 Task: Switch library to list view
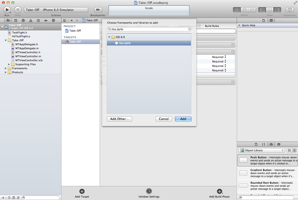pyautogui.click(x=294, y=150)
